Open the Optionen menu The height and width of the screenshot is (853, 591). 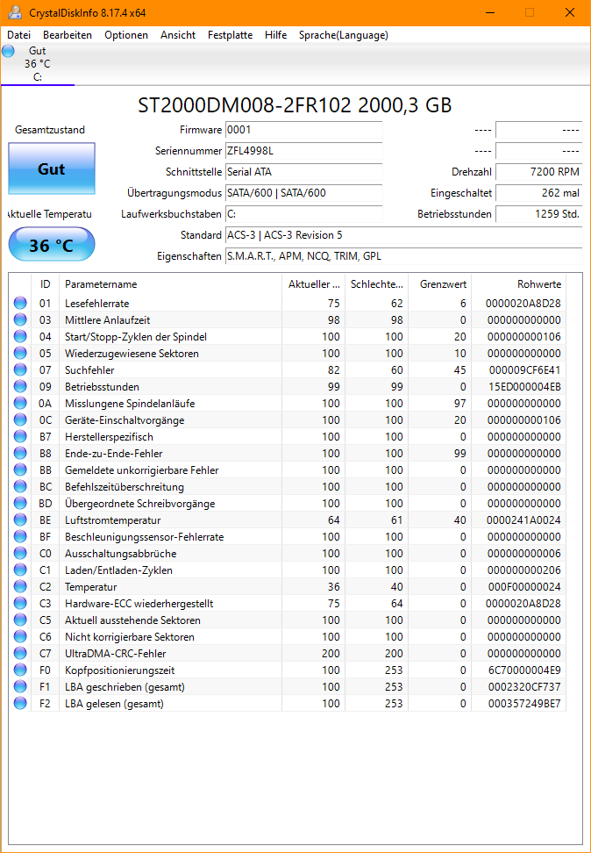(x=126, y=35)
